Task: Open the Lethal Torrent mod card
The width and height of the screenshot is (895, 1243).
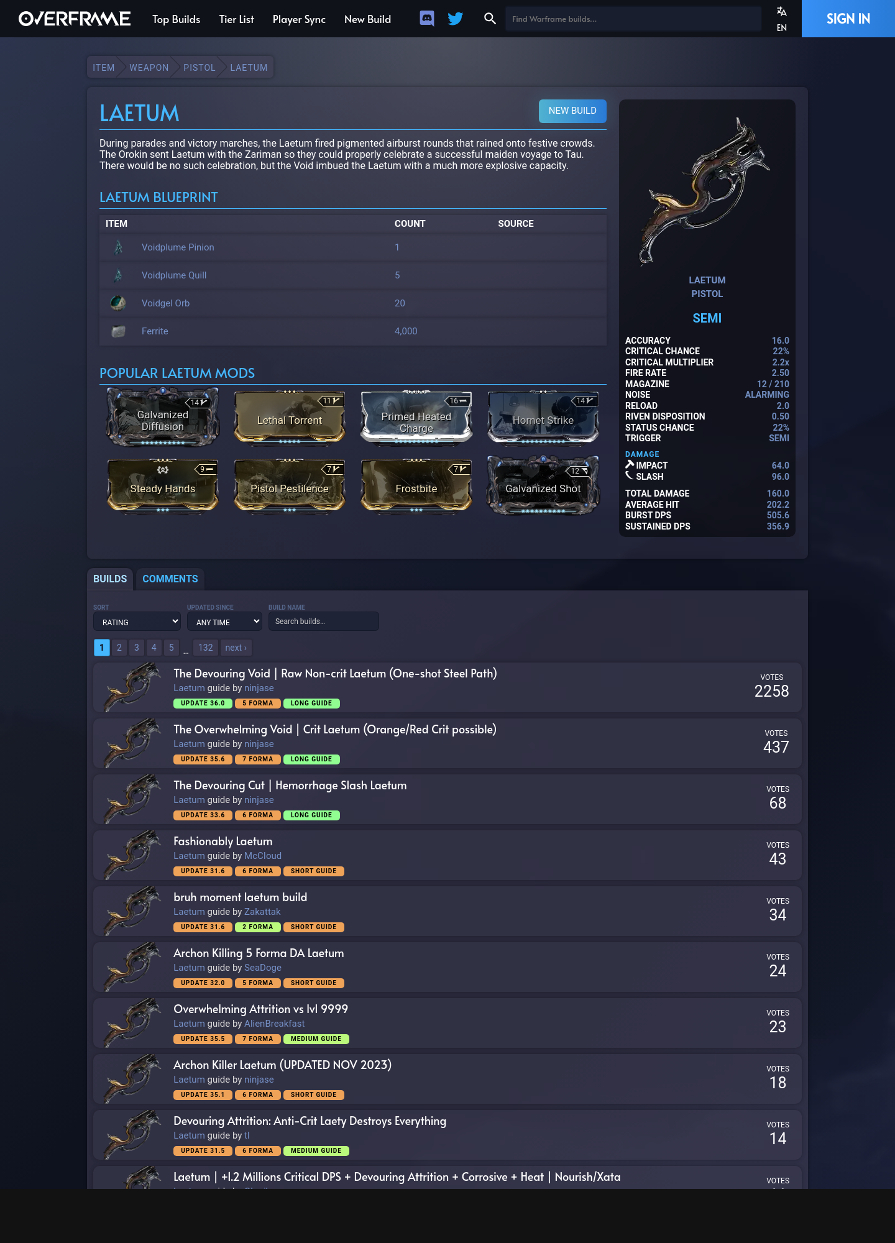Action: [290, 417]
